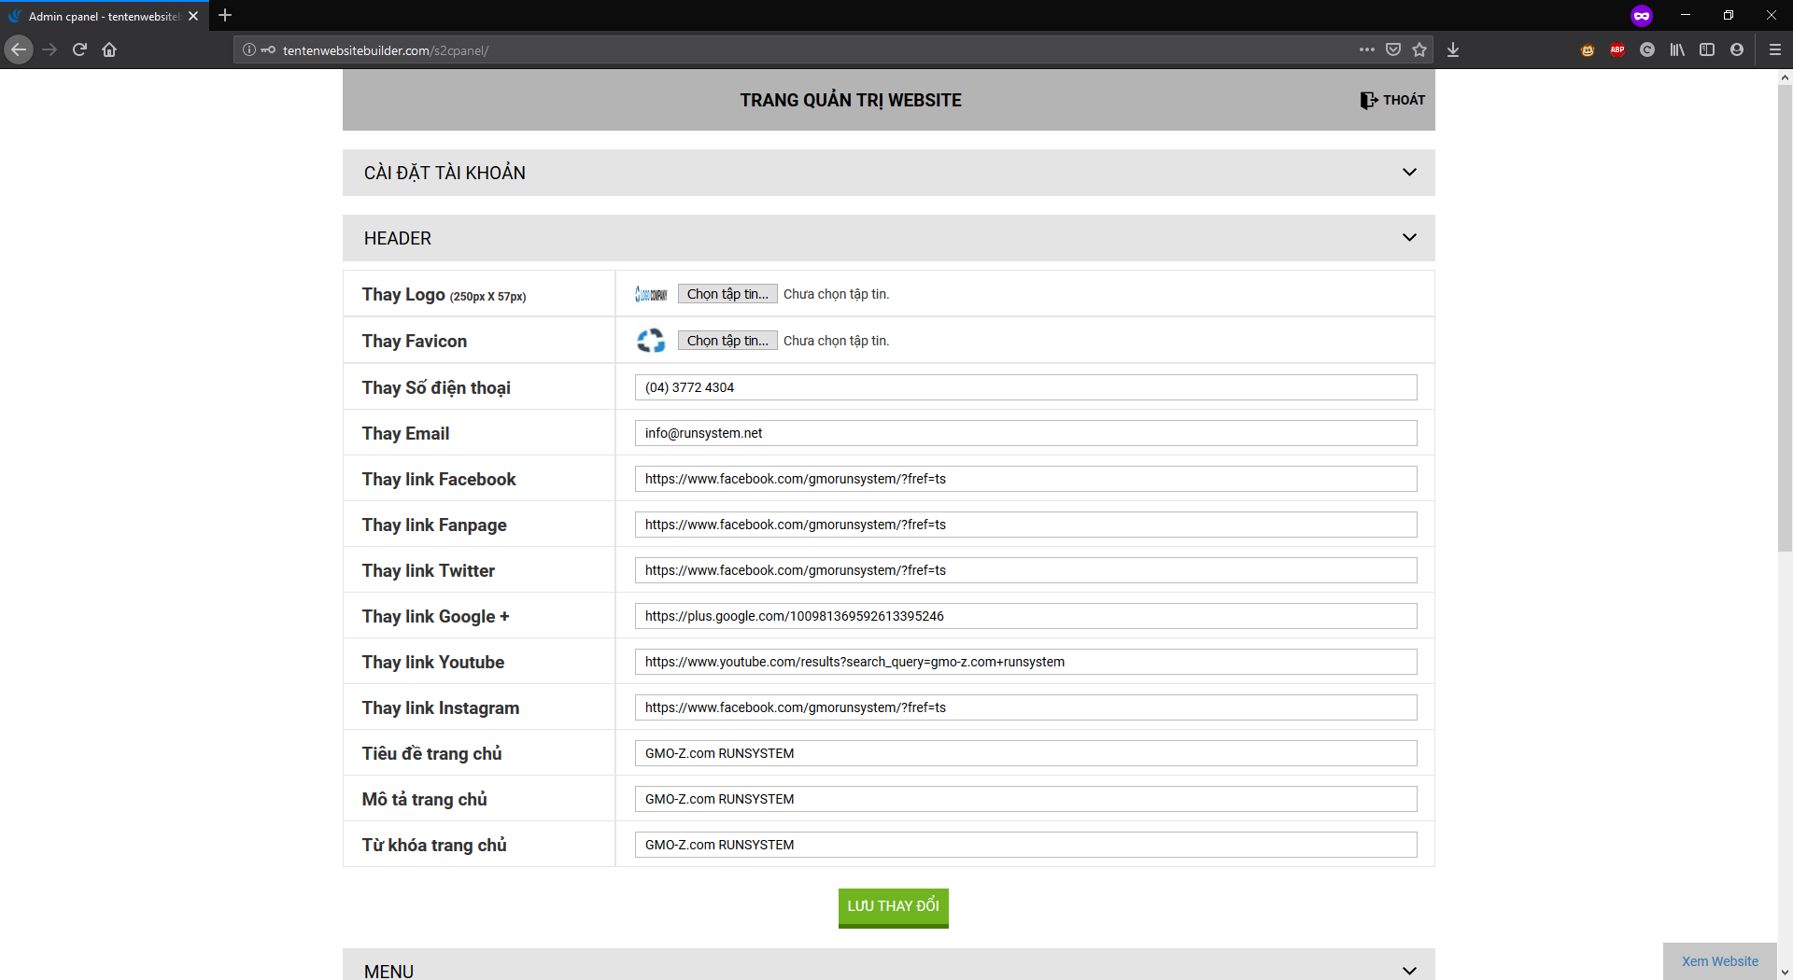
Task: Expand the CÀI ĐẶT TÀI KHOẢN section
Action: [889, 173]
